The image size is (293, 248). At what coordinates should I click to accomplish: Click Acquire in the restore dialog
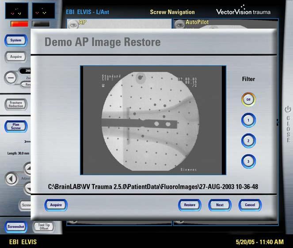coord(56,205)
